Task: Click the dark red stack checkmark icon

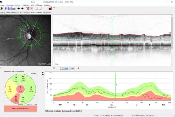Action: pyautogui.click(x=50, y=8)
